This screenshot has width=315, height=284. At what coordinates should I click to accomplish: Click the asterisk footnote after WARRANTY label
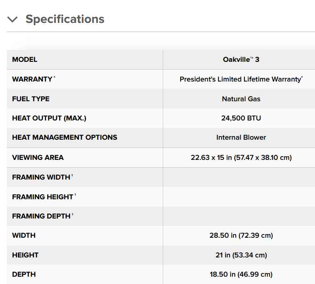[55, 77]
